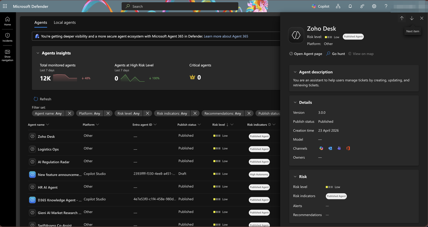Open the Platform column dropdown
This screenshot has height=227, width=428.
click(x=97, y=125)
